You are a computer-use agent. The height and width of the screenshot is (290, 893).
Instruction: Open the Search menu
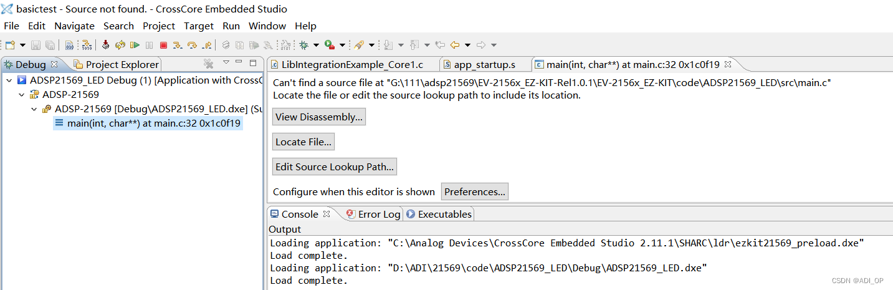point(118,26)
